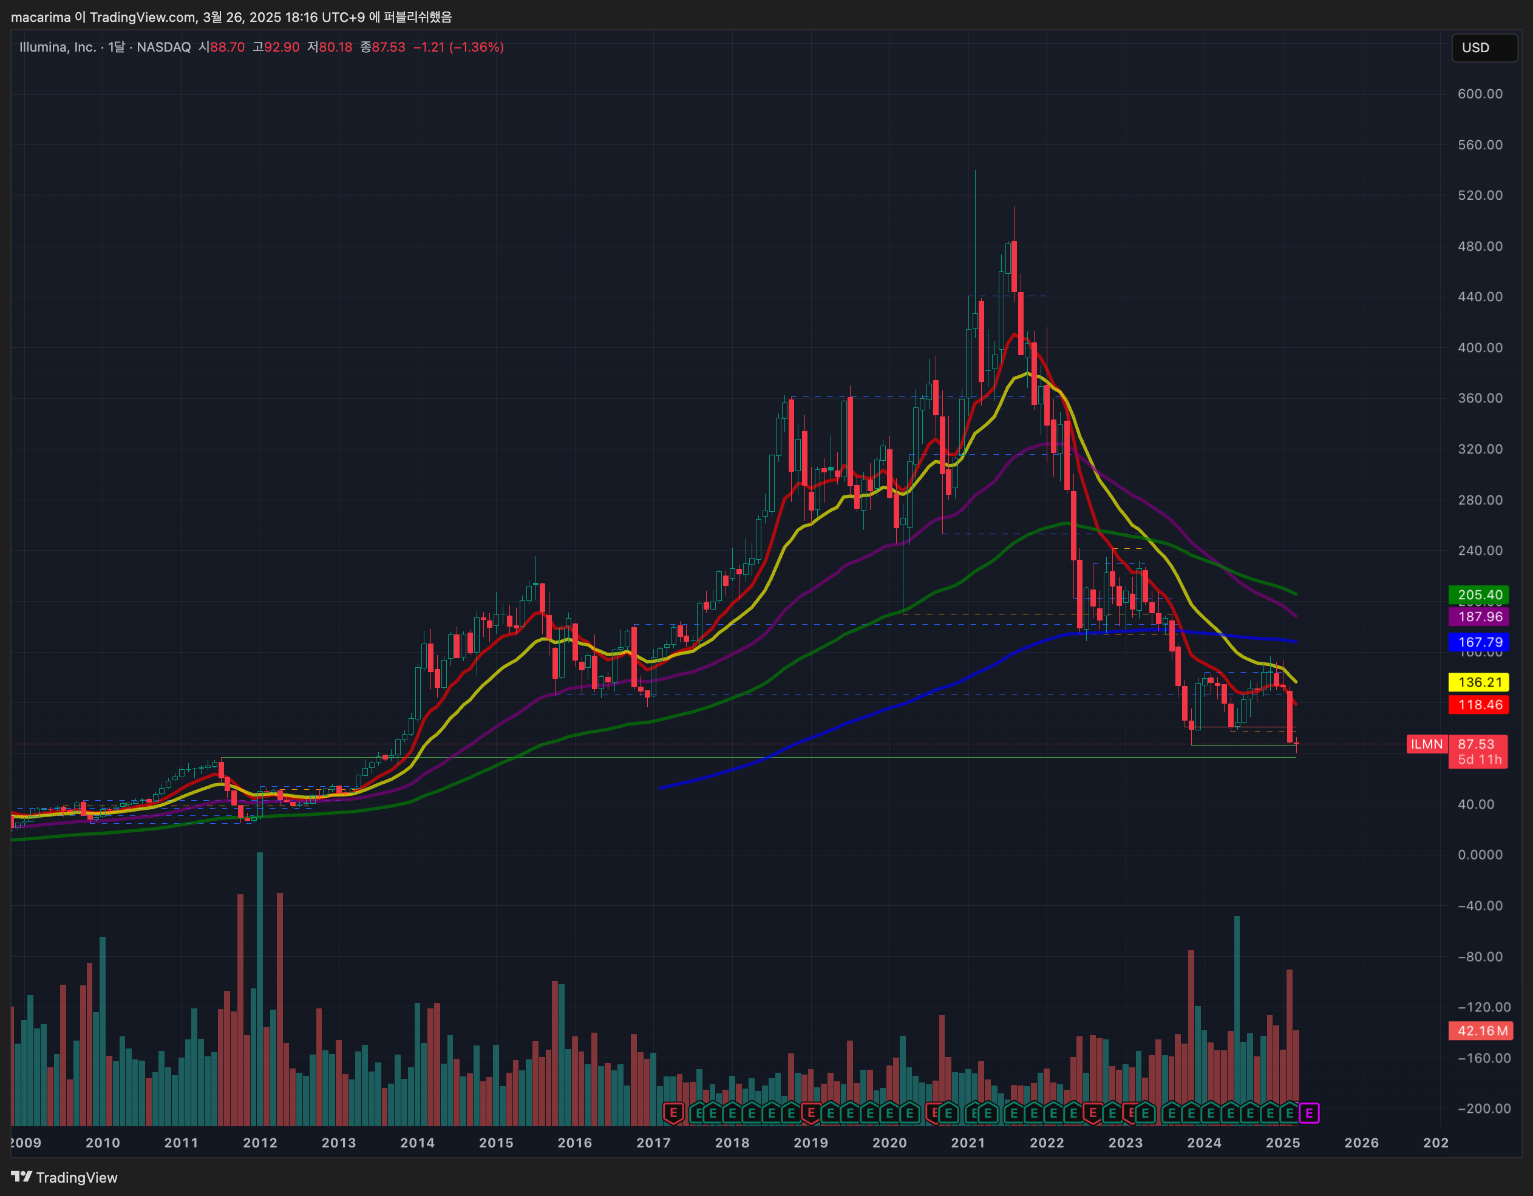Viewport: 1533px width, 1196px height.
Task: Click 2021 on the time axis
Action: (968, 1143)
